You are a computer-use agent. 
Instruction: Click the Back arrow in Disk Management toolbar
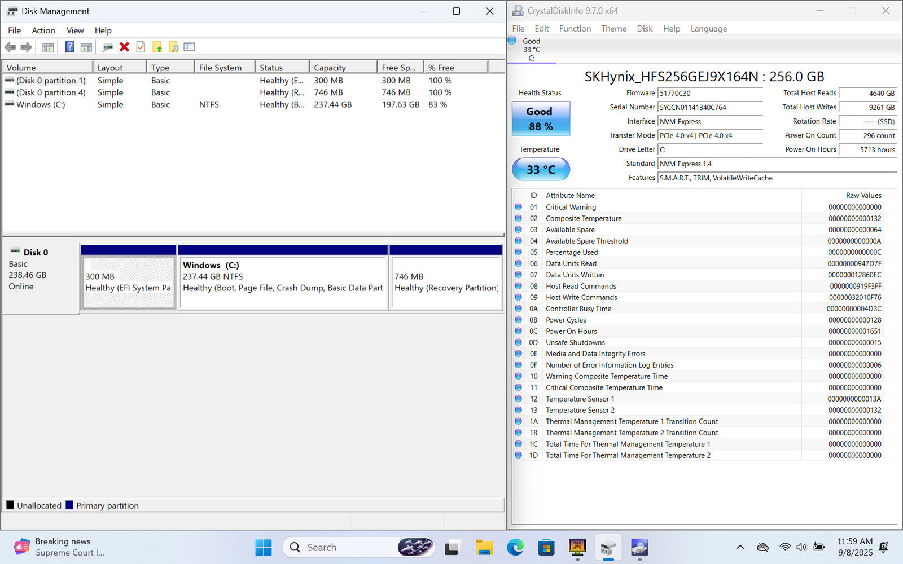tap(10, 47)
